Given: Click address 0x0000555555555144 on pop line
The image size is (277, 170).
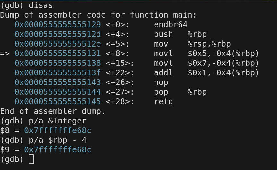Looking at the screenshot, I should click(58, 92).
